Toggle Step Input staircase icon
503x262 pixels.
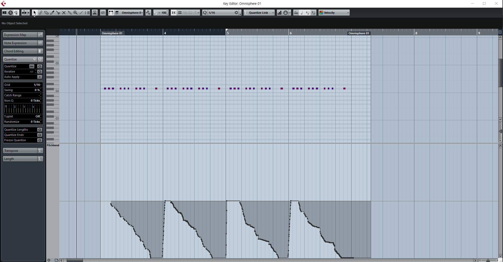click(x=279, y=13)
